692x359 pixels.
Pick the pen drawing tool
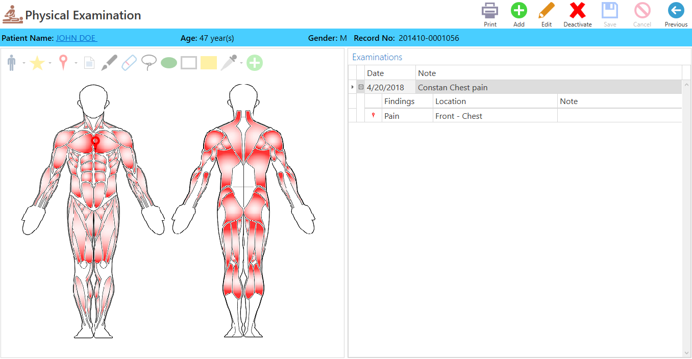109,62
